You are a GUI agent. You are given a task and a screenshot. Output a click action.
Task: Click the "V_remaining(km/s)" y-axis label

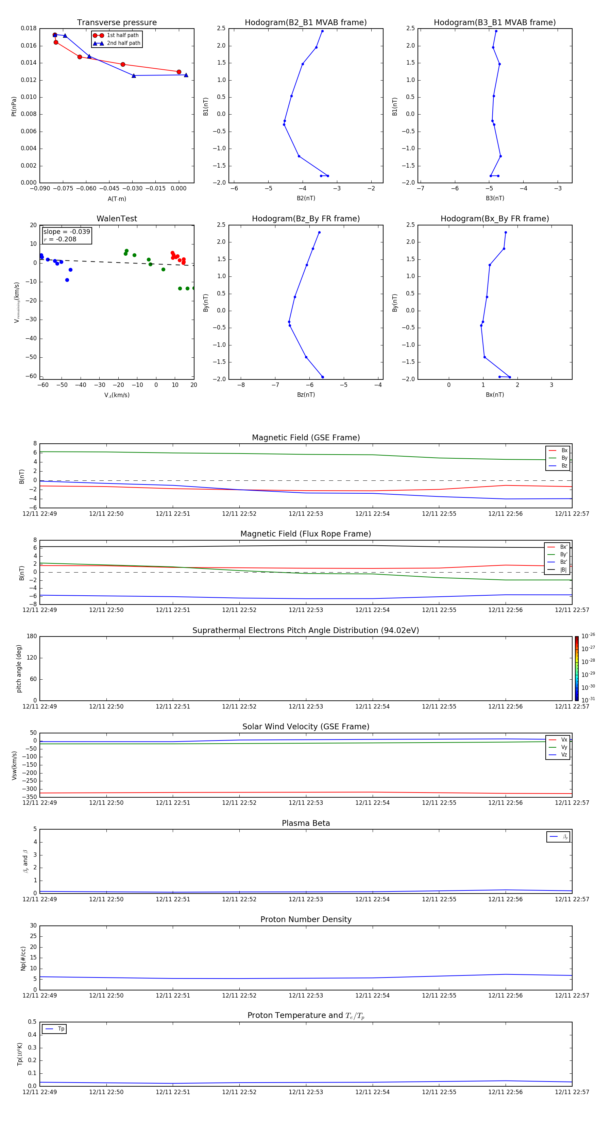[x=17, y=302]
